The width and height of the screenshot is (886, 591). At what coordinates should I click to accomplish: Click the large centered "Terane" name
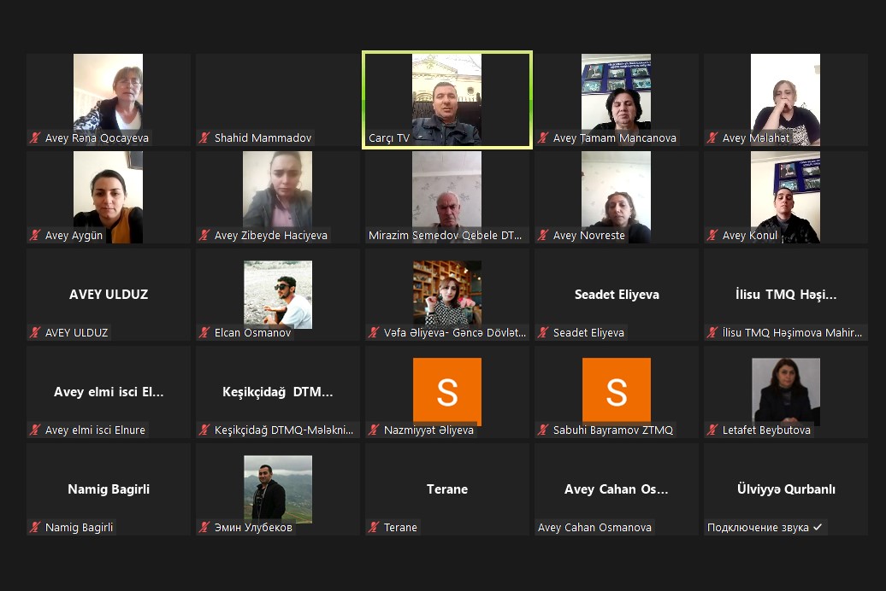[x=447, y=489]
